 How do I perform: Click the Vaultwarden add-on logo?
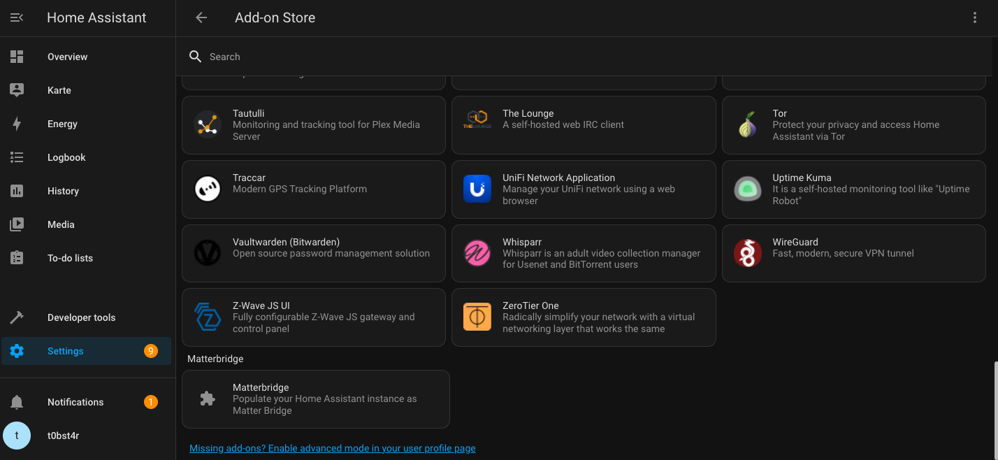(x=208, y=253)
